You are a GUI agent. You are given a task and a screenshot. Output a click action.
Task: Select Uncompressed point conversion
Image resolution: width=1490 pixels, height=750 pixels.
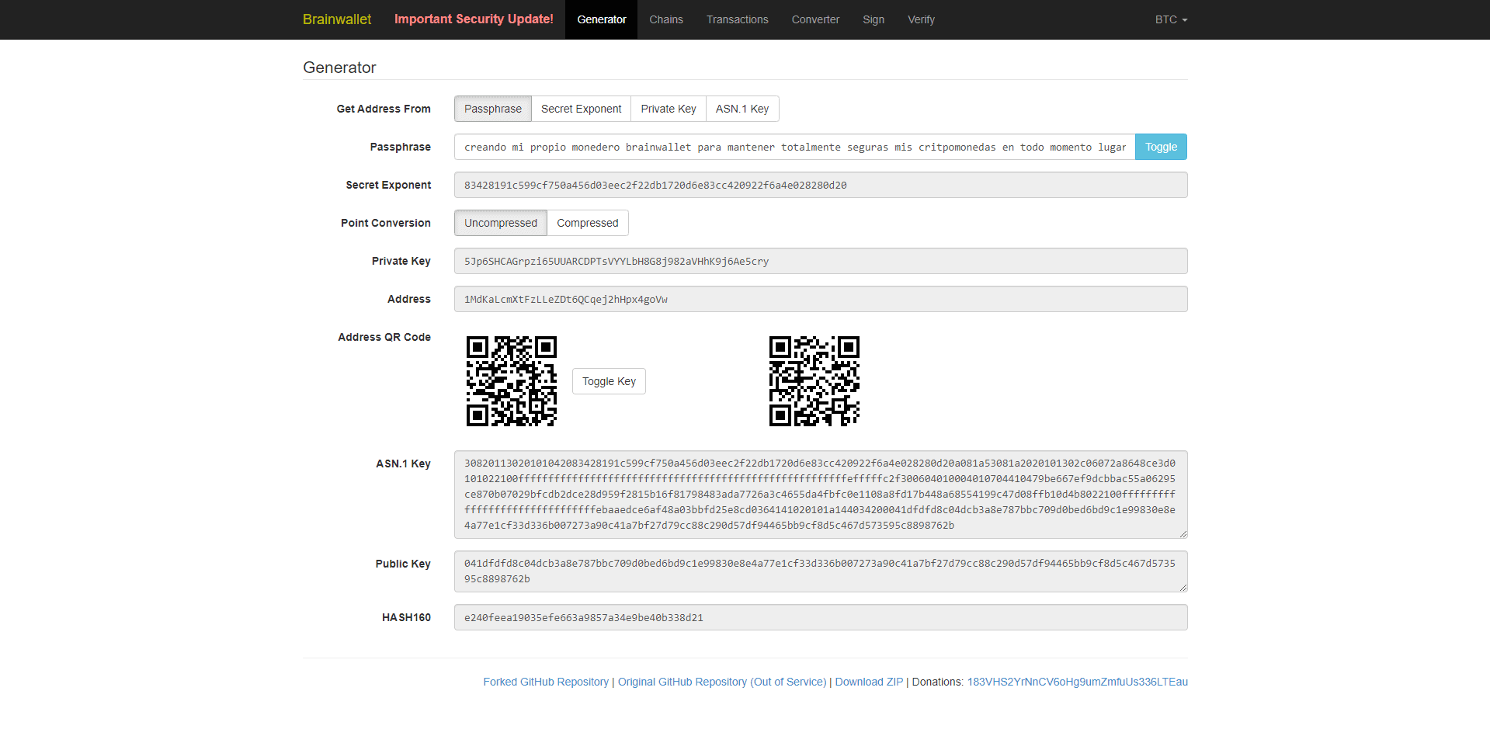pos(500,223)
